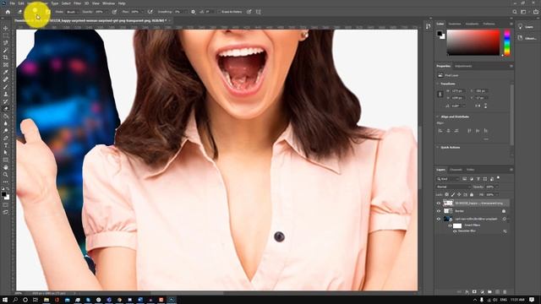Select the Lasso tool
The width and height of the screenshot is (541, 304).
(x=6, y=43)
